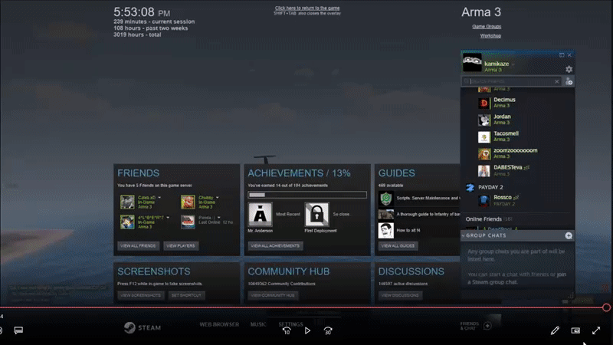Click Set Shortcut button
The image size is (613, 345).
tap(186, 295)
